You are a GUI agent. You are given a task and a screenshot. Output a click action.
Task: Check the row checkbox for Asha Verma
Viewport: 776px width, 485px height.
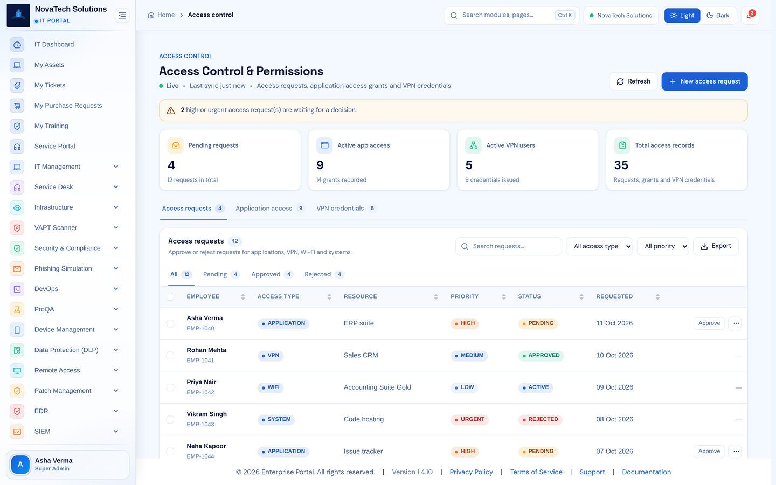[170, 323]
